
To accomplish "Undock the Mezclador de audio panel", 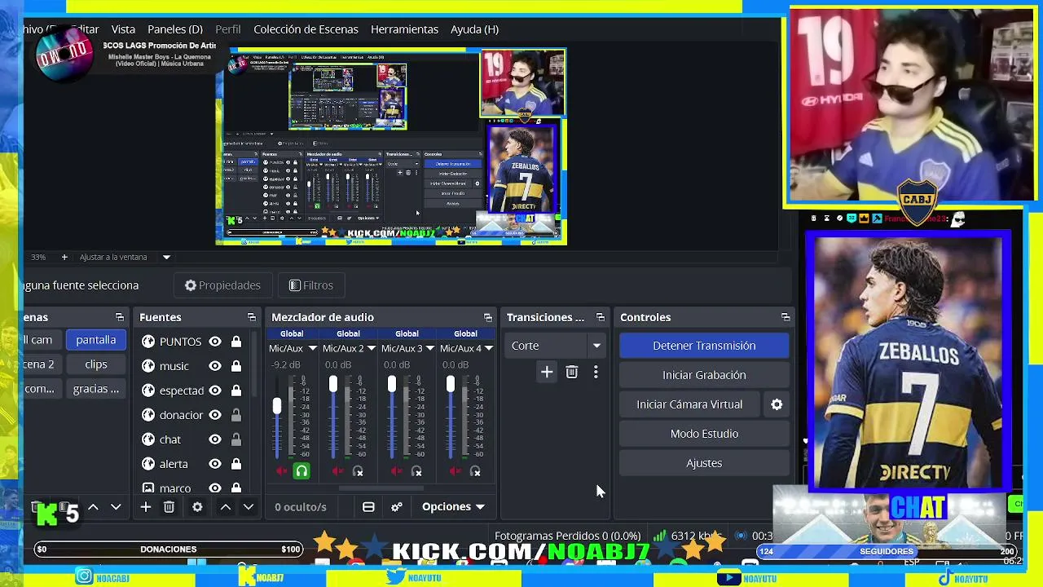I will [488, 317].
